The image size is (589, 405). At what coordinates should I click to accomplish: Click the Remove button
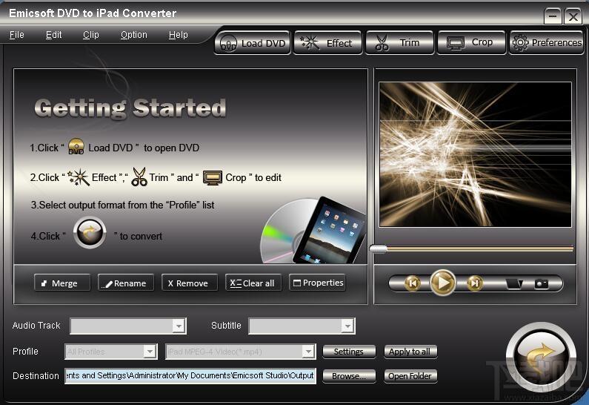coord(190,283)
